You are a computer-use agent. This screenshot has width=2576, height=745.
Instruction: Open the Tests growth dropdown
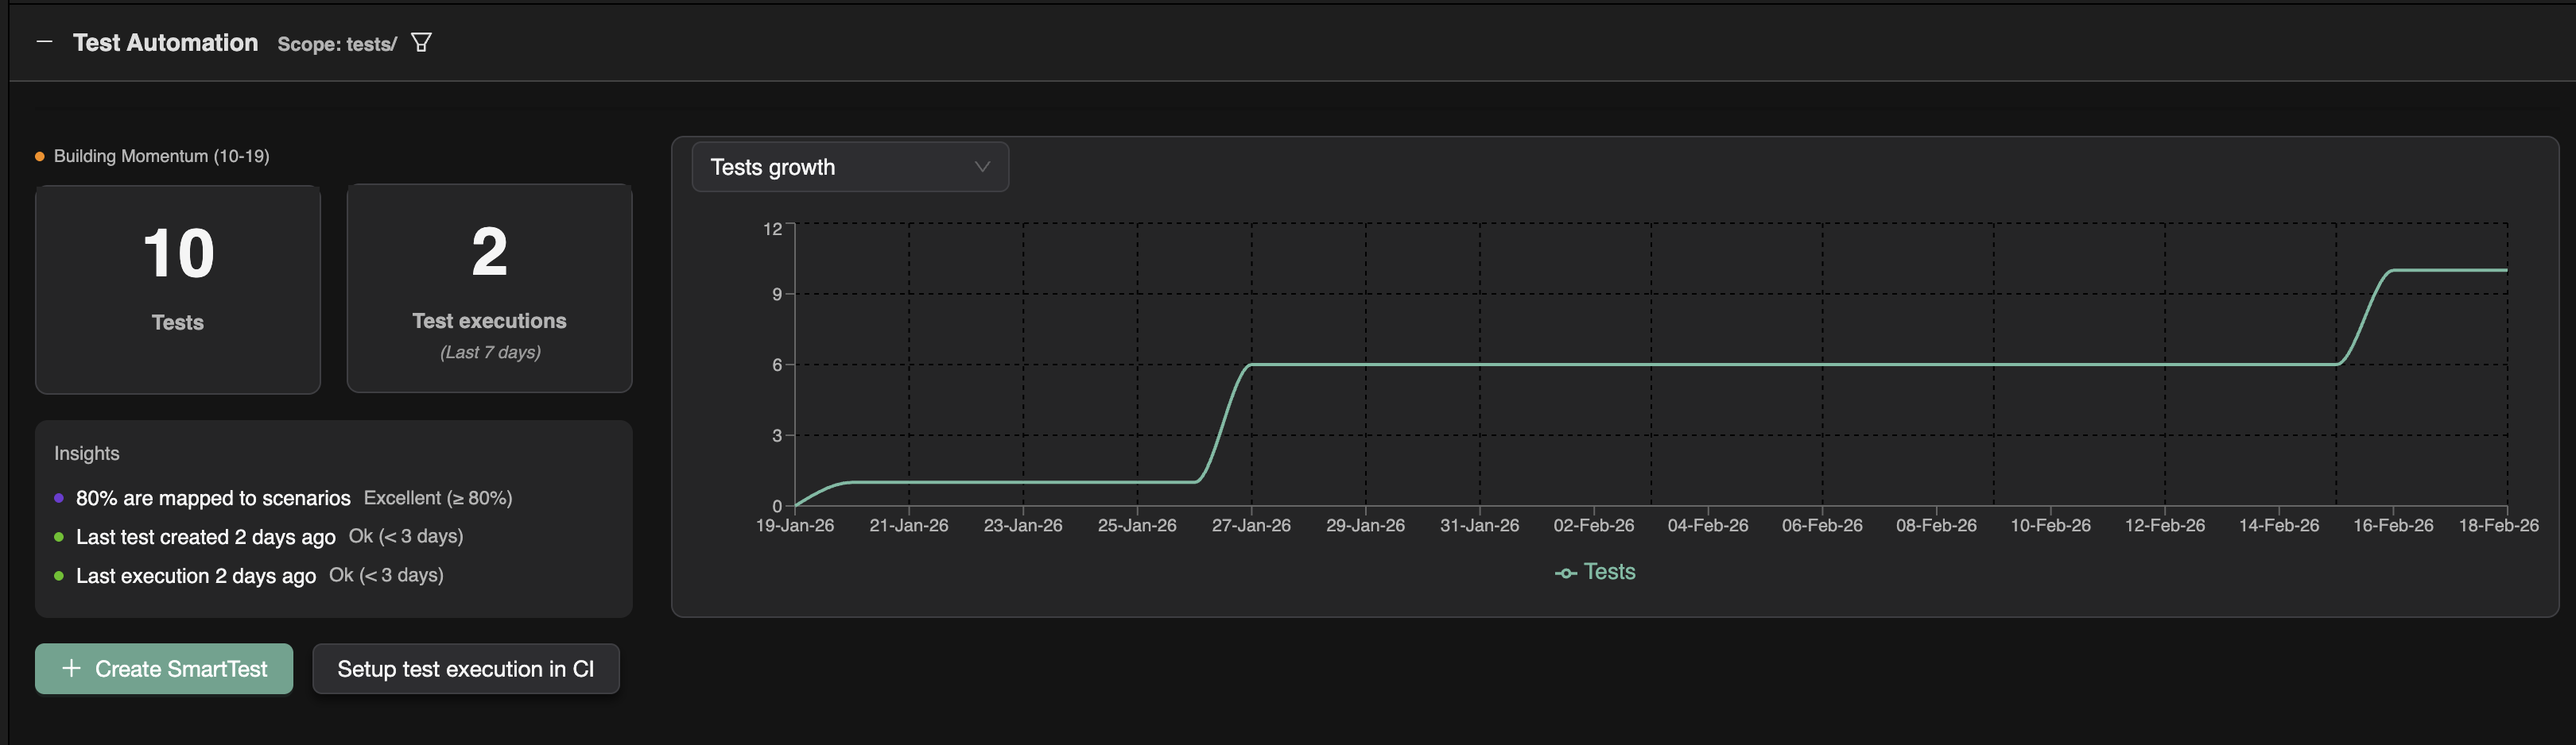(x=849, y=167)
